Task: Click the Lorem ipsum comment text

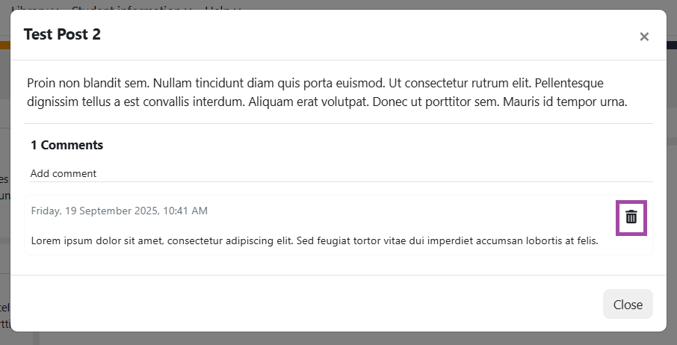Action: click(x=315, y=240)
